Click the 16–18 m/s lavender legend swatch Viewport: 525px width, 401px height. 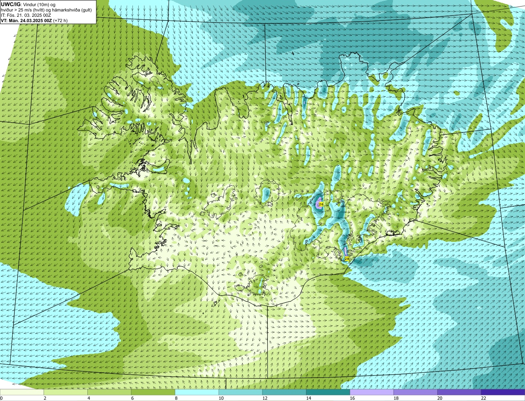[x=372, y=392]
